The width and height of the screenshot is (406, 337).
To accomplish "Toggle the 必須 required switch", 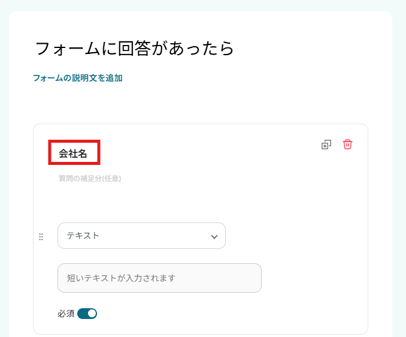I will pyautogui.click(x=87, y=313).
